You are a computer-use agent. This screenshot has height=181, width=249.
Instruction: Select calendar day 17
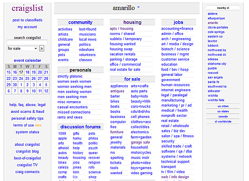point(21,72)
